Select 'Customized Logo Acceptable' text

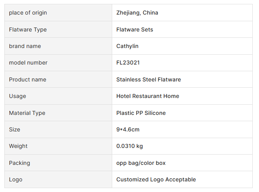[x=156, y=179]
